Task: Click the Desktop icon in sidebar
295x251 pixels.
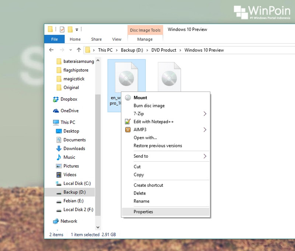Action: [59, 131]
